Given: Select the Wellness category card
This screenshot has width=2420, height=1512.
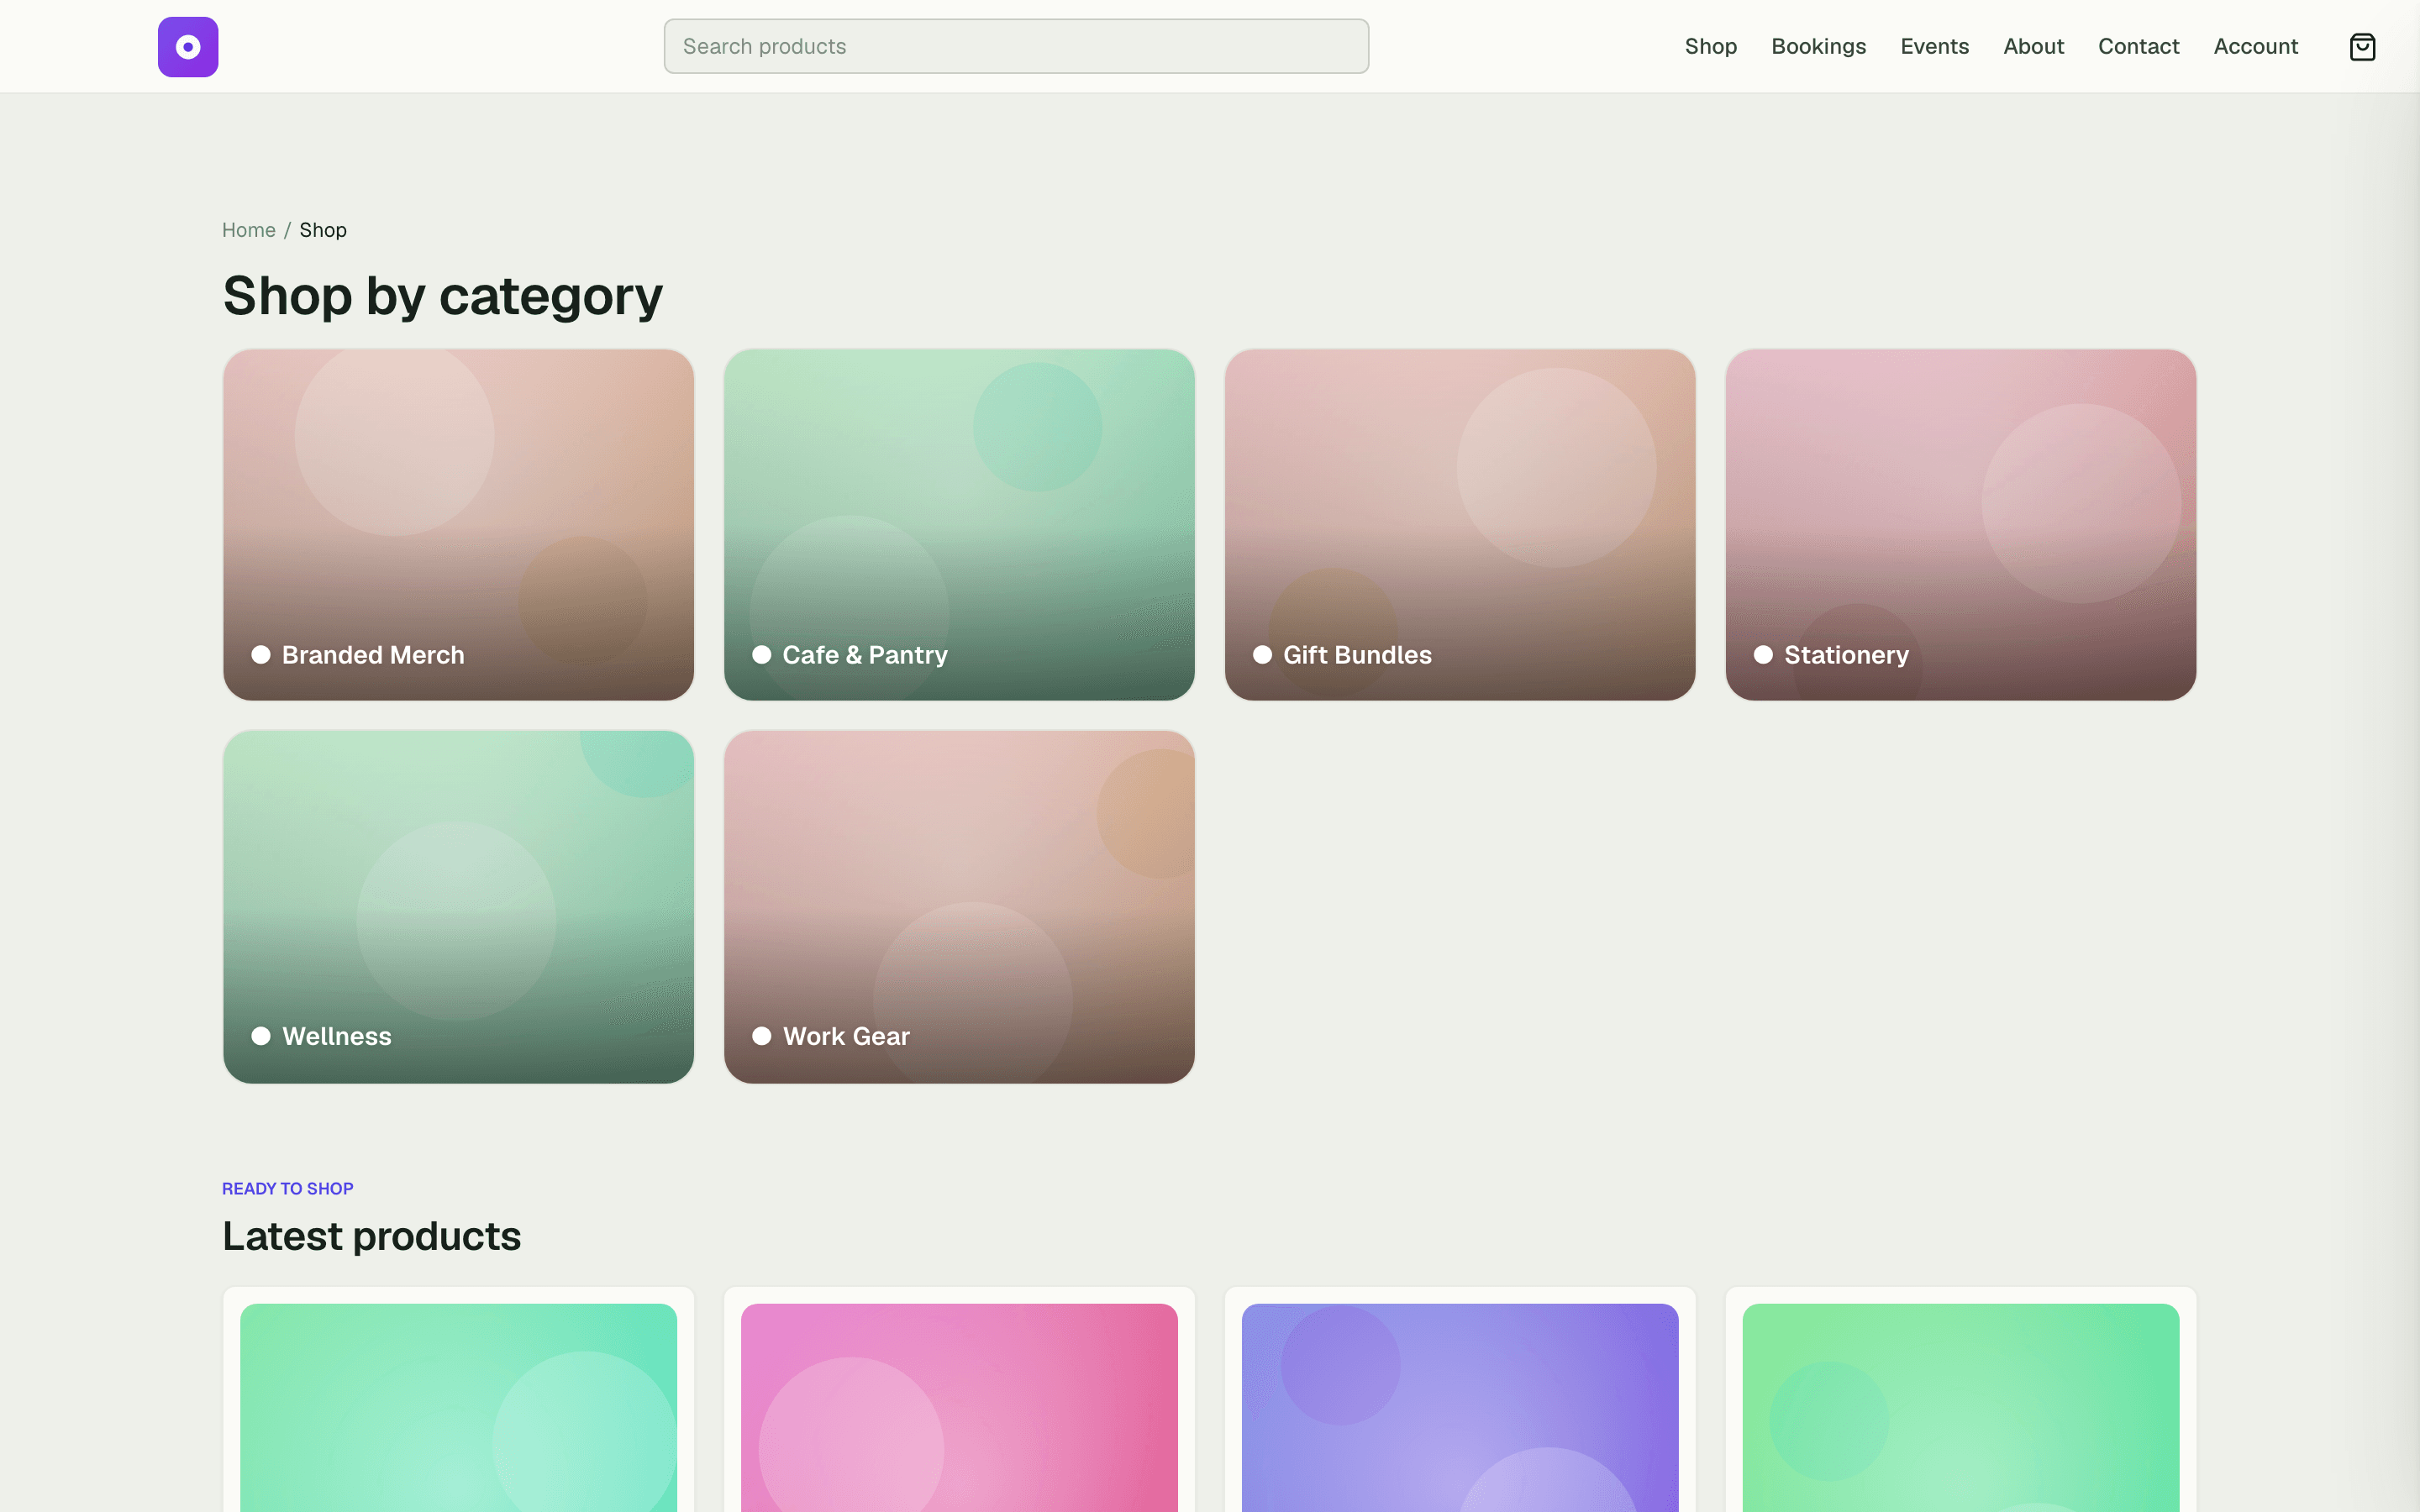Looking at the screenshot, I should (x=459, y=907).
